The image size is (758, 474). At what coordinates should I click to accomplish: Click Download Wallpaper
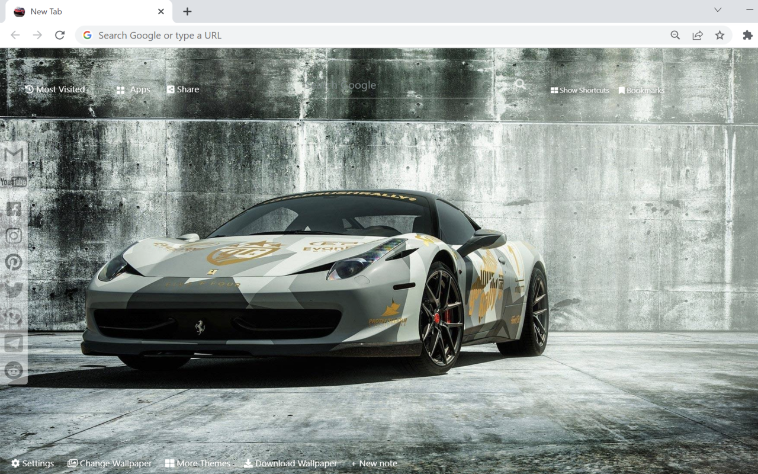(x=290, y=463)
